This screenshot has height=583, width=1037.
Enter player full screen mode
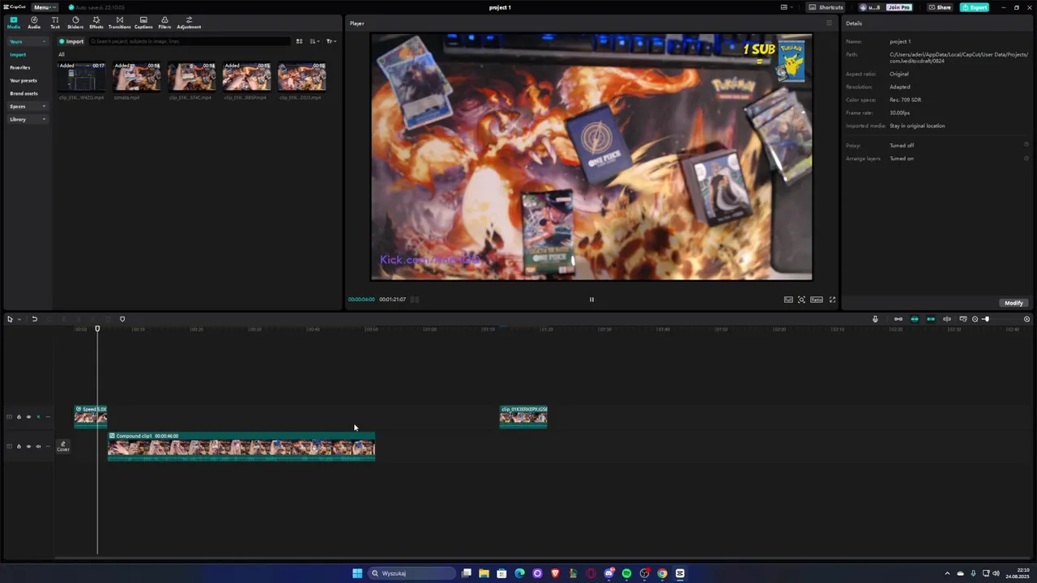click(832, 300)
